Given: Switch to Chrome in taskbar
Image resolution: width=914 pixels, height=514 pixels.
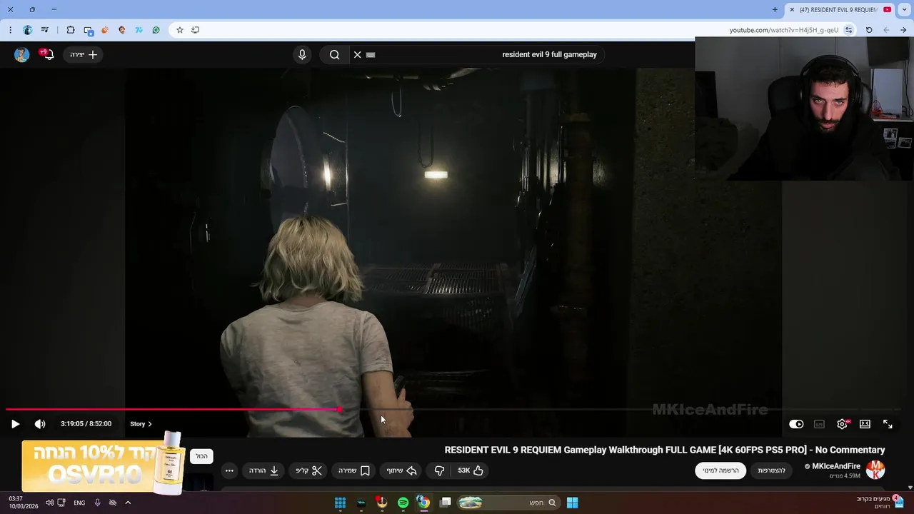Looking at the screenshot, I should point(423,503).
